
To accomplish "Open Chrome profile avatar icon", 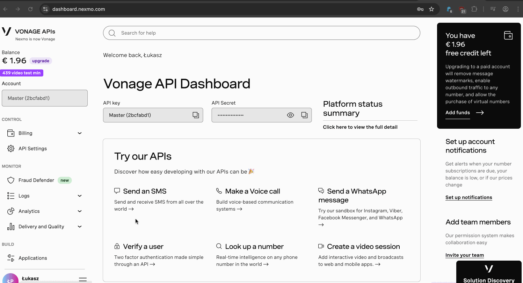I will tap(506, 9).
